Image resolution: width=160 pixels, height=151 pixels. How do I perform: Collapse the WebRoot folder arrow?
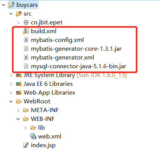click(11, 101)
